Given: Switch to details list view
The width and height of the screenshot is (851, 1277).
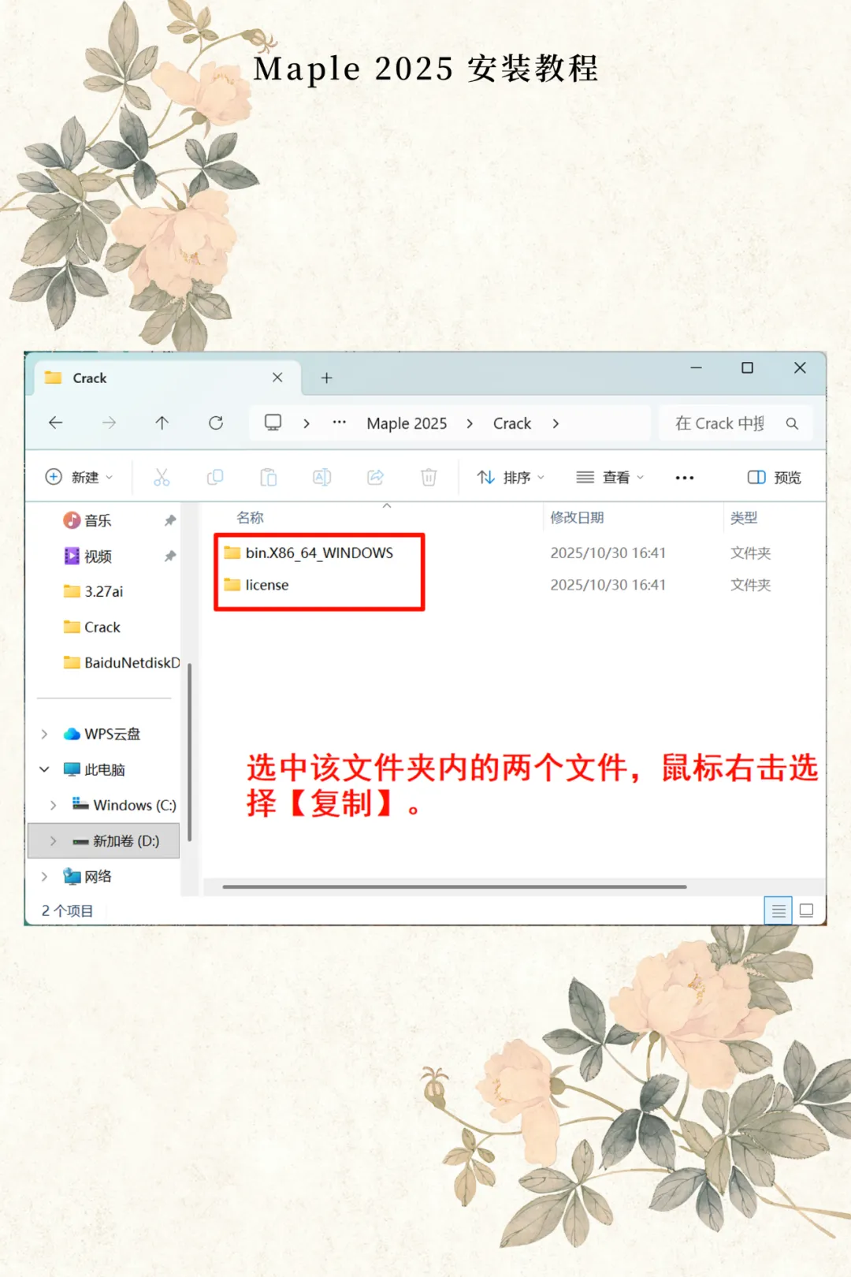Looking at the screenshot, I should 779,910.
